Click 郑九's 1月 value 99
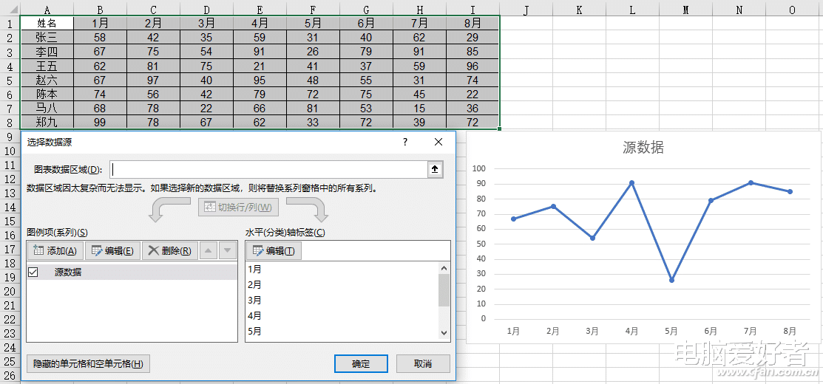823x384 pixels. coord(100,122)
